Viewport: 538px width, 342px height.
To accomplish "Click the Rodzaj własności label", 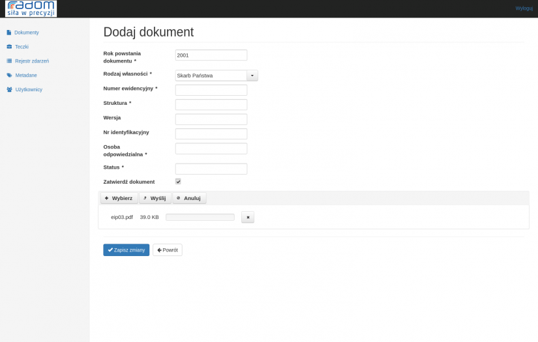I will click(127, 74).
